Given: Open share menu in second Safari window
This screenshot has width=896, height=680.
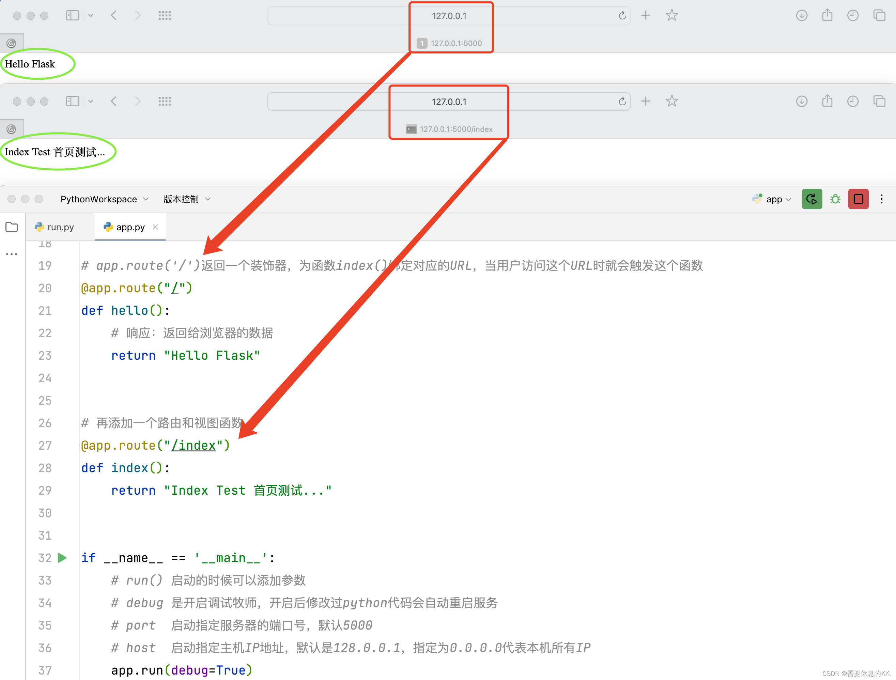Looking at the screenshot, I should pyautogui.click(x=827, y=101).
